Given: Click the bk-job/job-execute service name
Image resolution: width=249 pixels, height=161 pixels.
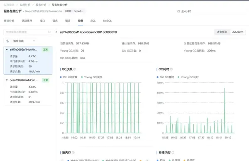Looking at the screenshot, I should click(x=43, y=11).
